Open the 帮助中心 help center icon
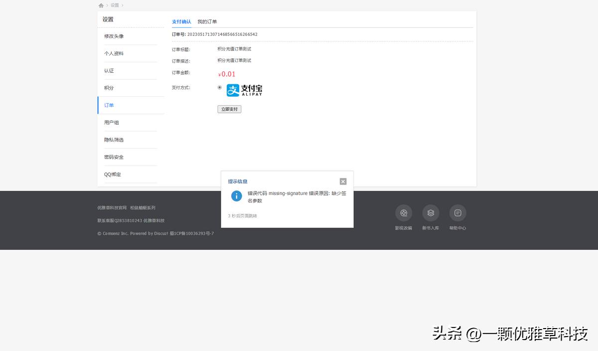Image resolution: width=598 pixels, height=351 pixels. tap(457, 213)
